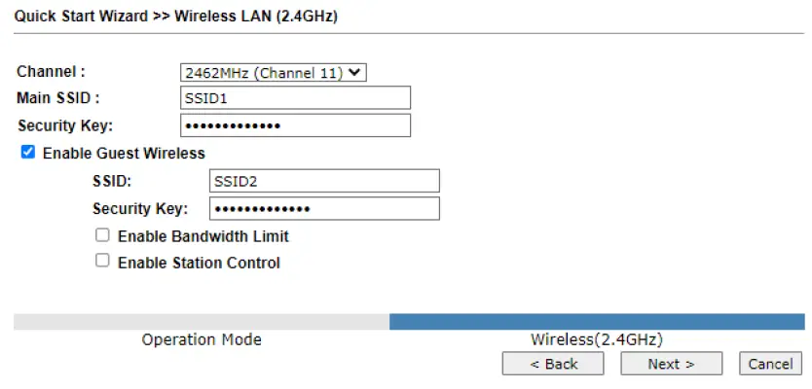Image resolution: width=812 pixels, height=389 pixels.
Task: Click the Main SSID text field
Action: click(295, 98)
